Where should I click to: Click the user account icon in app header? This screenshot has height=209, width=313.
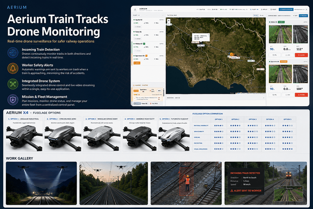[x=306, y=9]
